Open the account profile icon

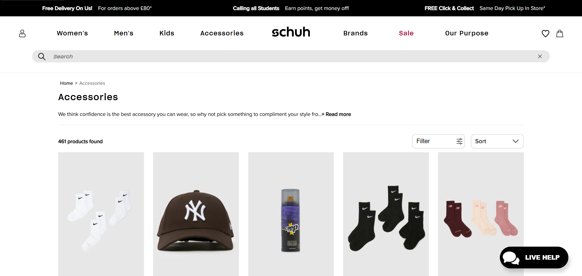(22, 33)
